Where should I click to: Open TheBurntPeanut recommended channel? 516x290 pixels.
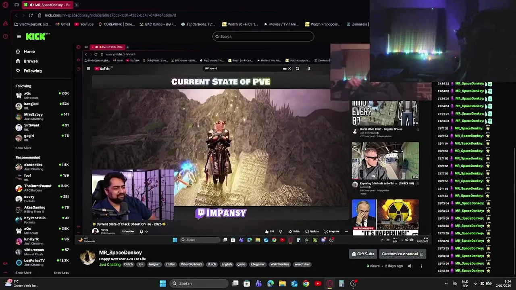(x=42, y=188)
